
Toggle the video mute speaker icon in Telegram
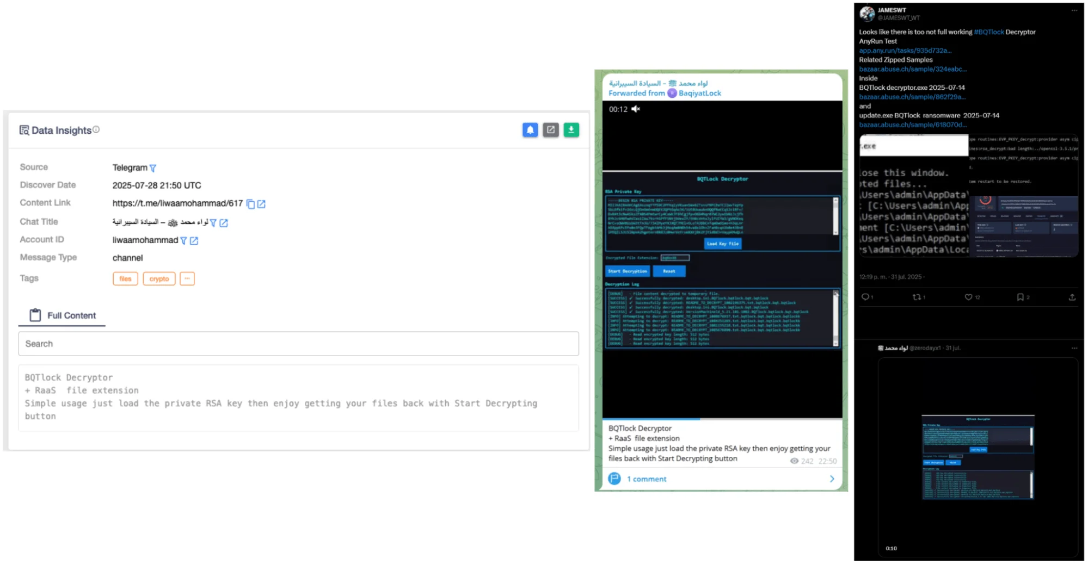[x=636, y=109]
